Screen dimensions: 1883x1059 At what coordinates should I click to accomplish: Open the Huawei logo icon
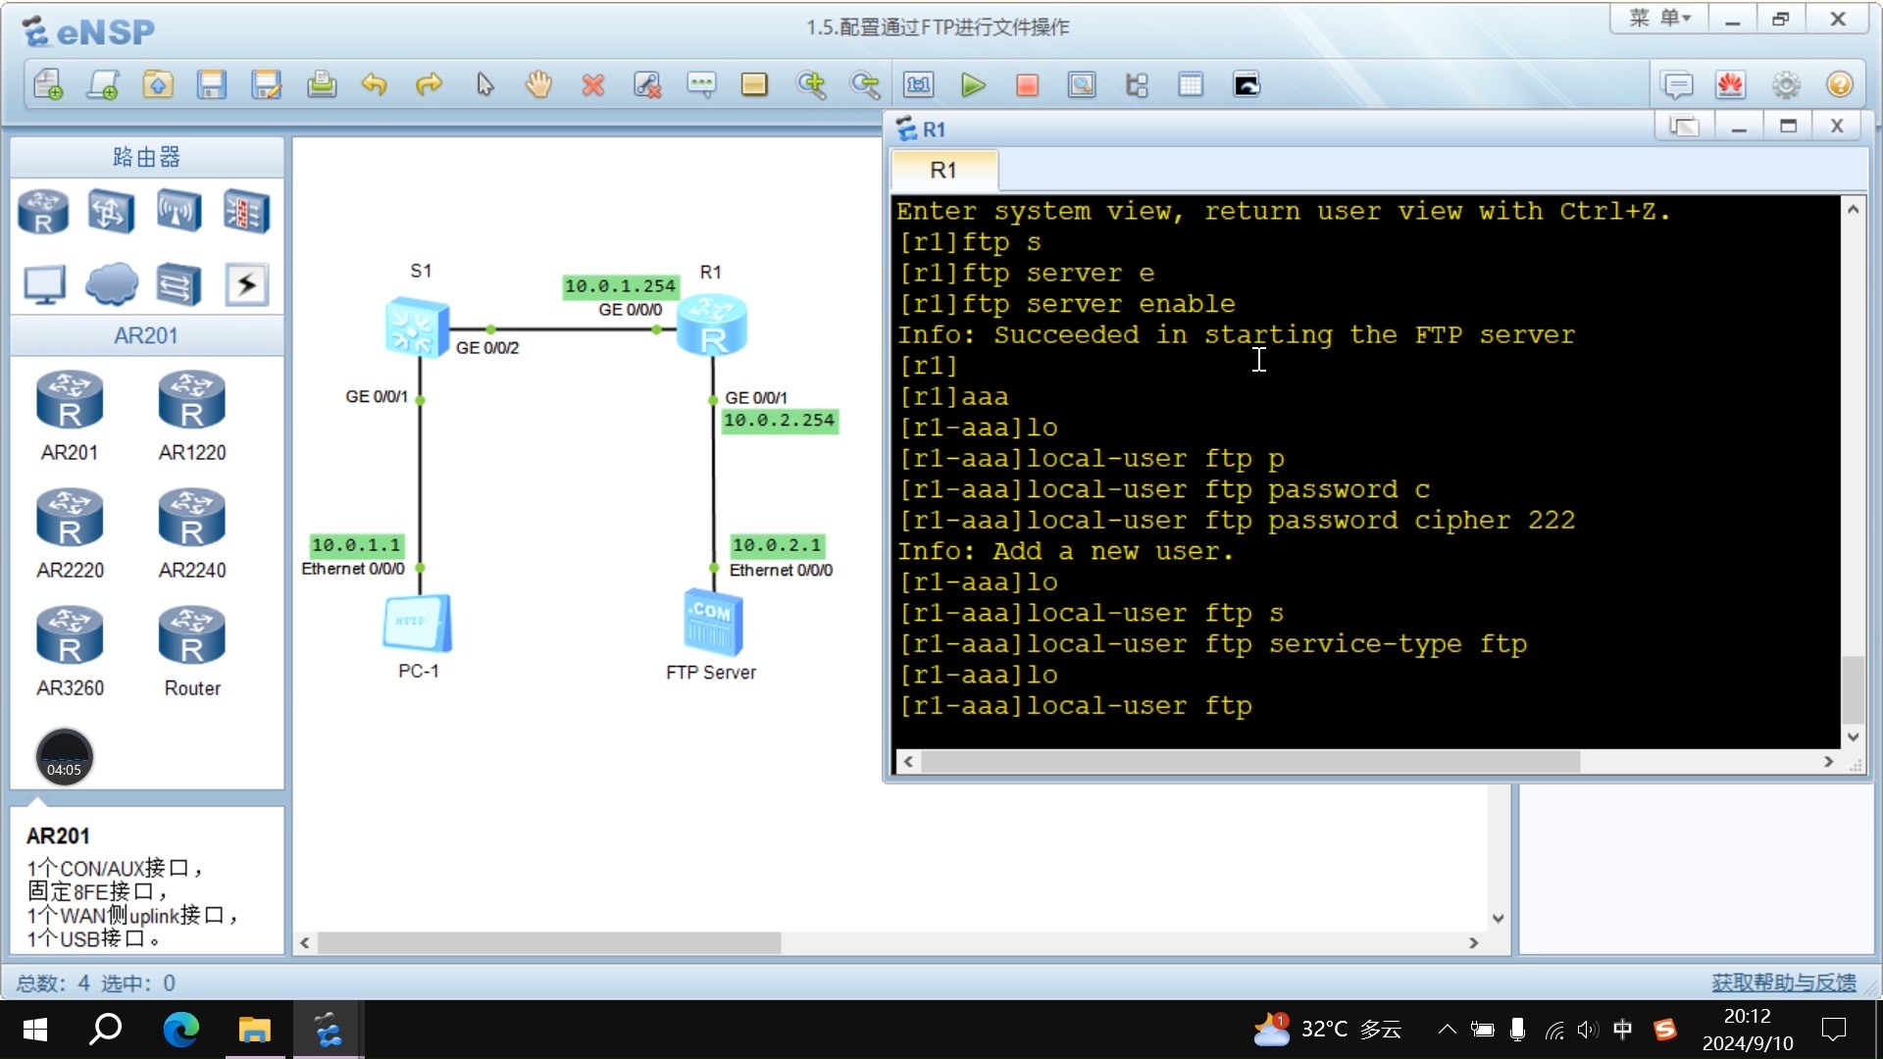click(x=1730, y=85)
